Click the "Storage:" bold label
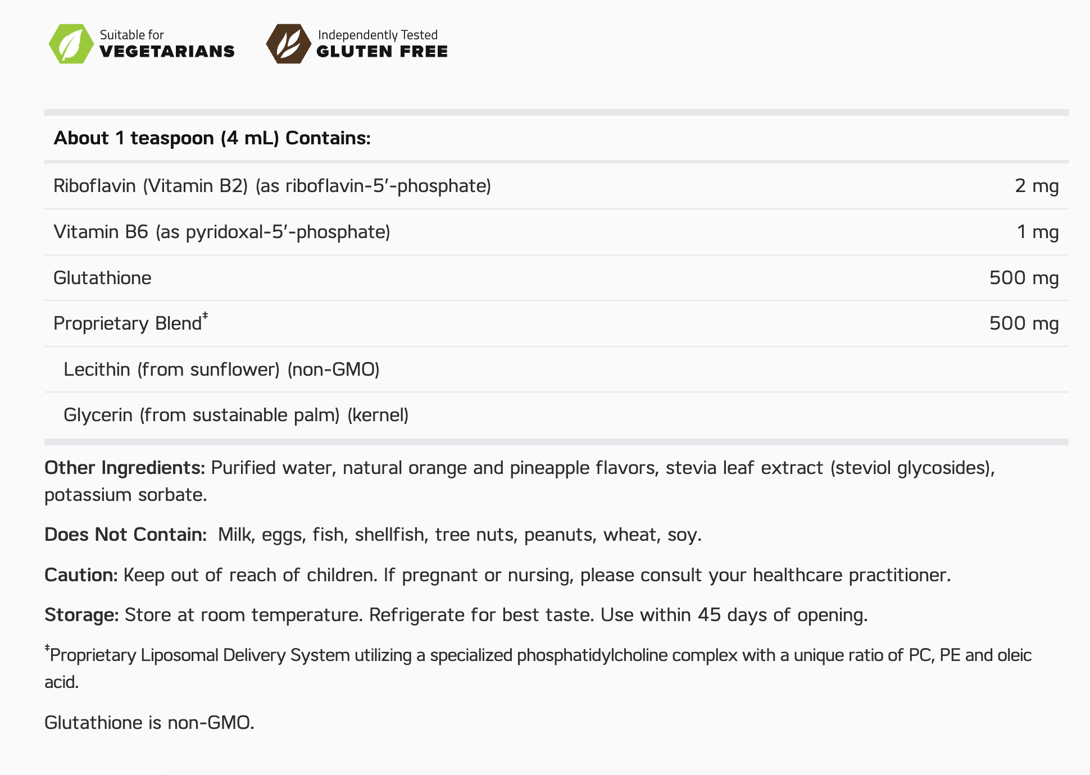1090x775 pixels. click(81, 615)
